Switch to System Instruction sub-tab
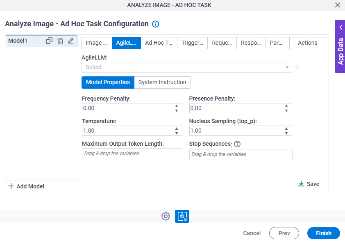The width and height of the screenshot is (345, 243). tap(162, 83)
